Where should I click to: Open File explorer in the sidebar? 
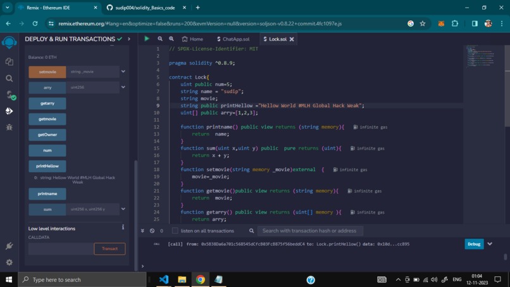click(9, 61)
